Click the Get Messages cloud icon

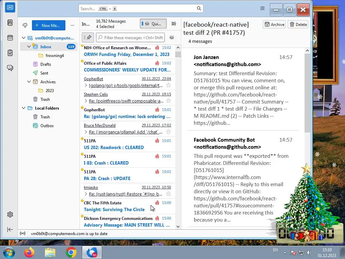click(25, 25)
